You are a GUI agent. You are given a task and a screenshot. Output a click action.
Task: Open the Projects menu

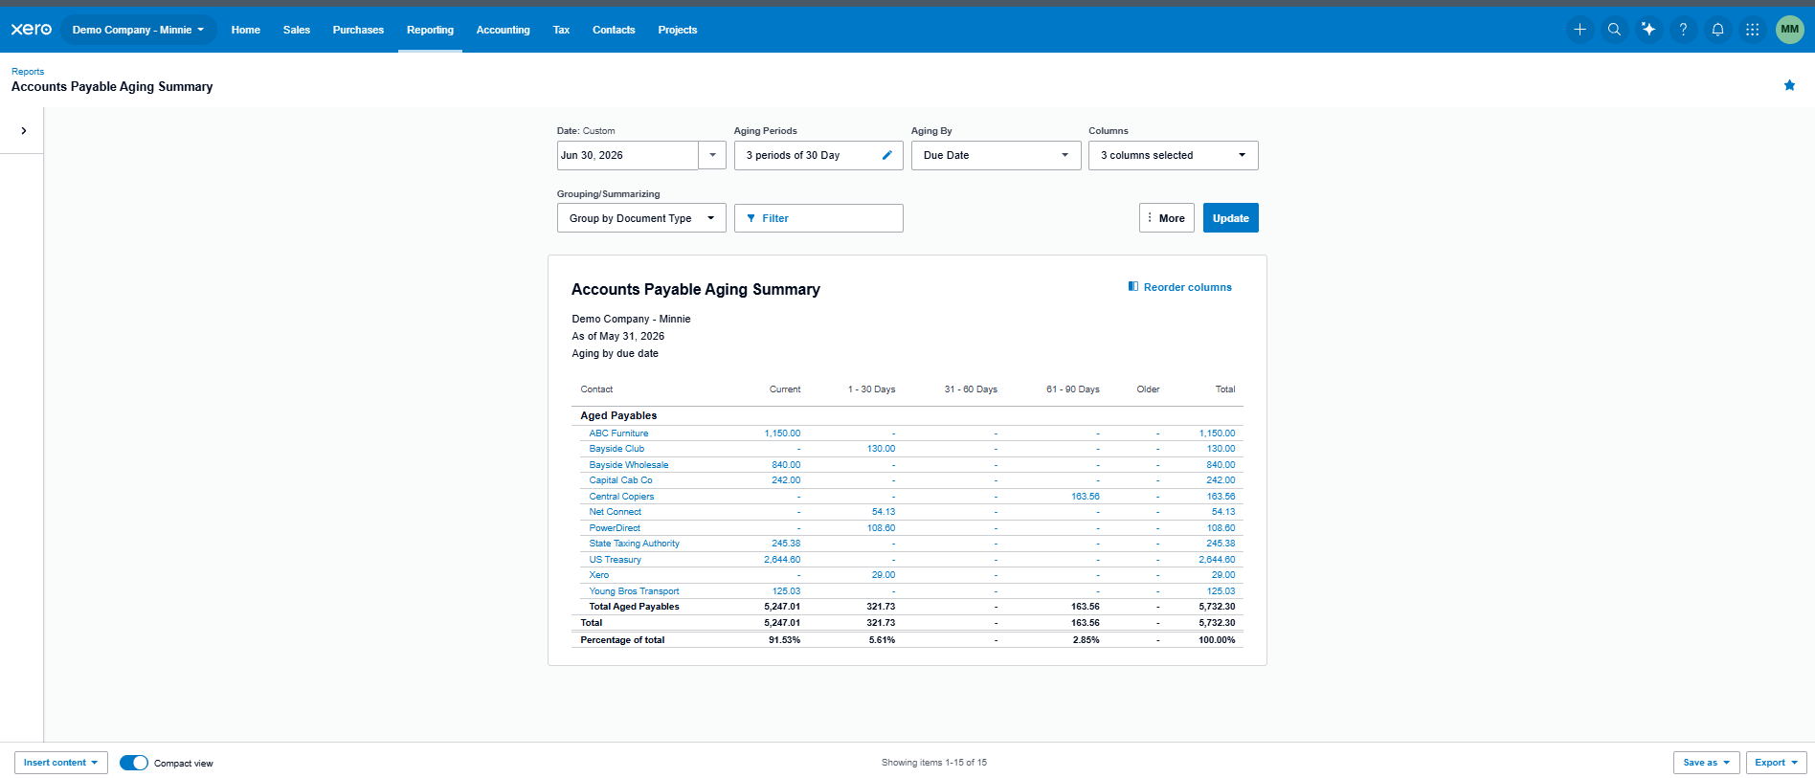[678, 30]
